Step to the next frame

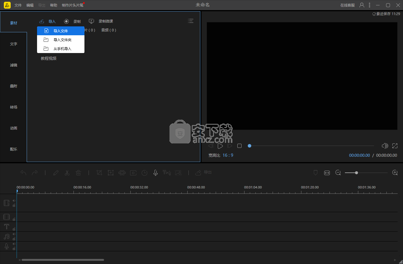point(230,146)
